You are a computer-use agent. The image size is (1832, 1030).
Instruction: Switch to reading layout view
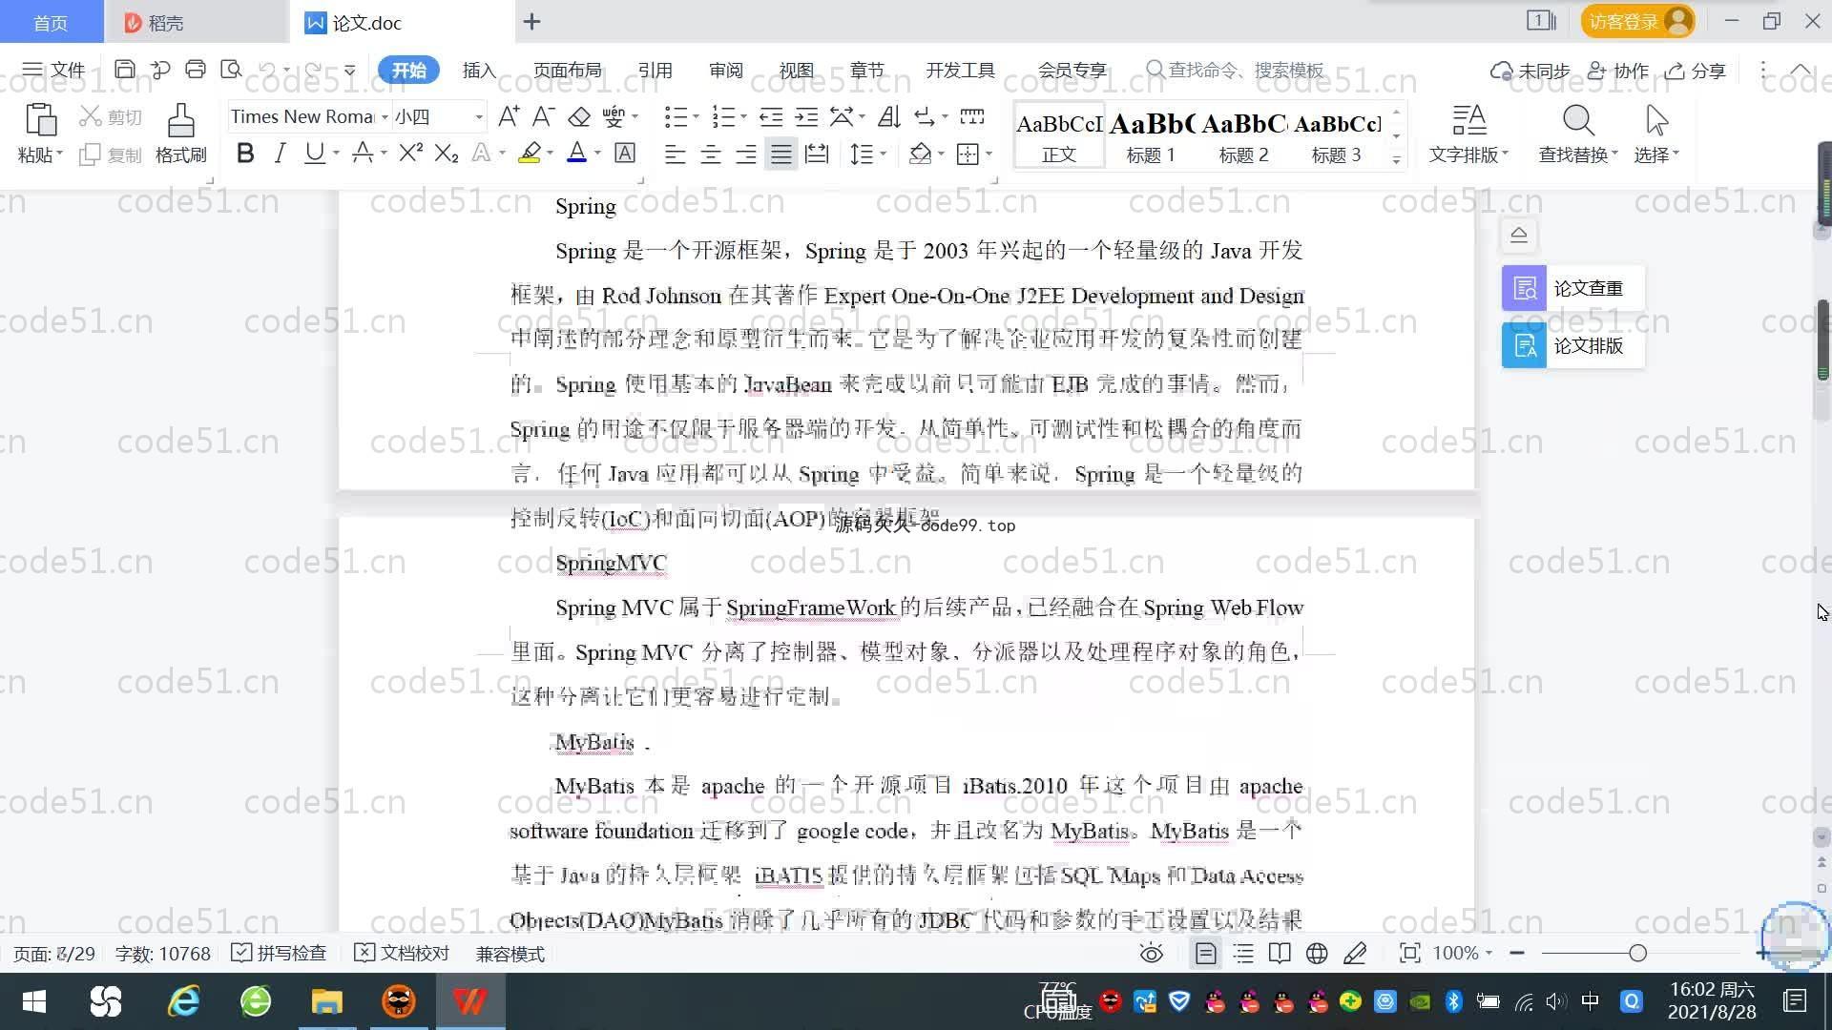[x=1280, y=953]
